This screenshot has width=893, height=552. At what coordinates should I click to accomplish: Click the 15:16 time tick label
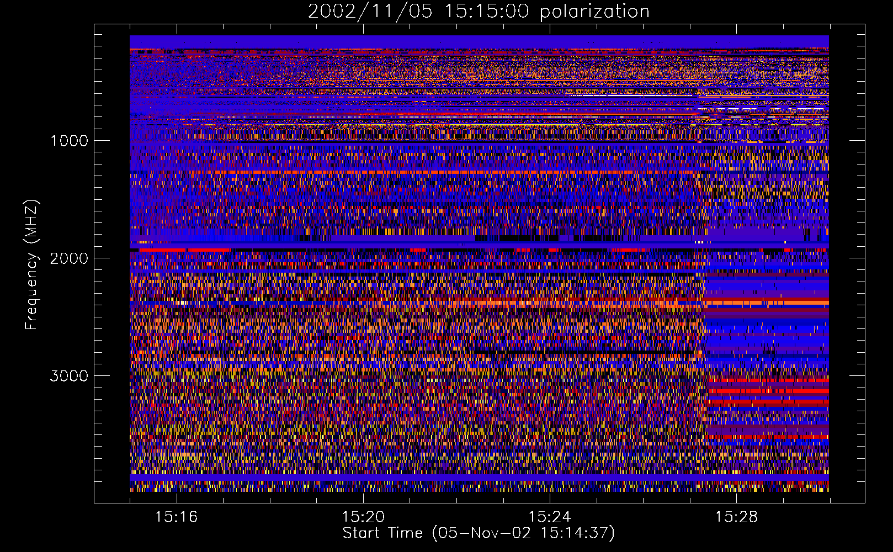tap(176, 517)
